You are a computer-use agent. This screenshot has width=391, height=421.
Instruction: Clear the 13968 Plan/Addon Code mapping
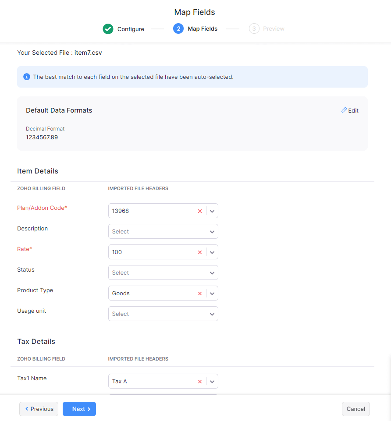200,211
